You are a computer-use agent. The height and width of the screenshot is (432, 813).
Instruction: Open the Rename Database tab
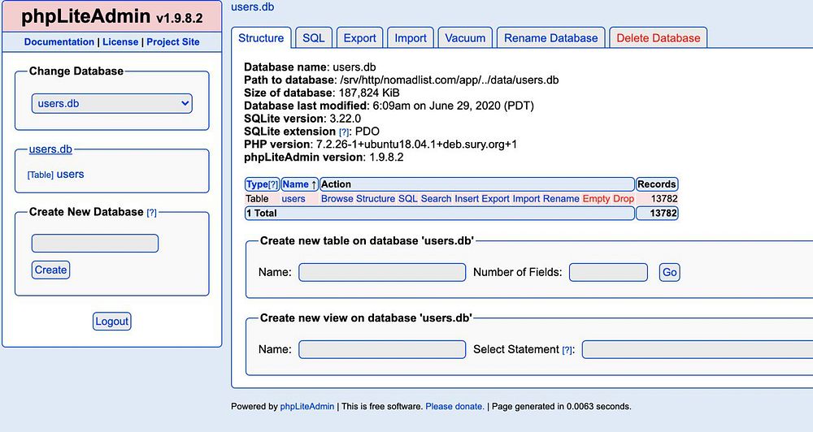[550, 38]
